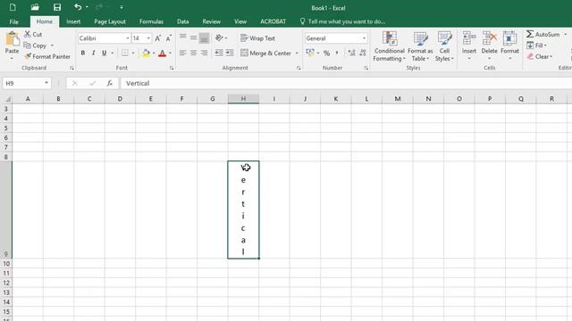This screenshot has width=572, height=321.
Task: Open the Review tab
Action: click(x=212, y=21)
